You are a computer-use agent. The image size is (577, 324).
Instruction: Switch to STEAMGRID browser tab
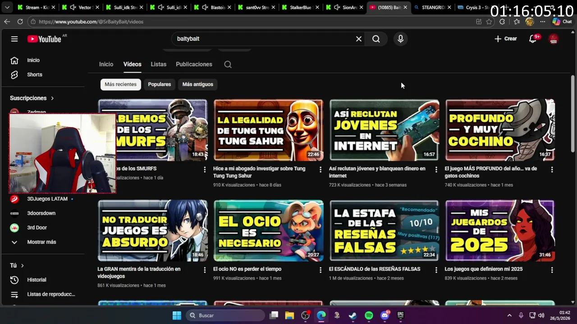432,8
